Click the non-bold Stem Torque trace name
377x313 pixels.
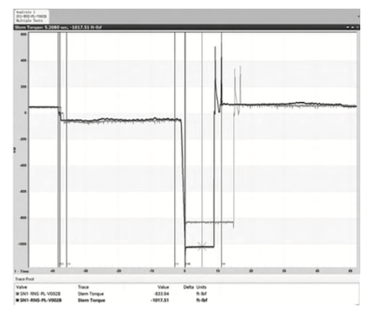90,294
